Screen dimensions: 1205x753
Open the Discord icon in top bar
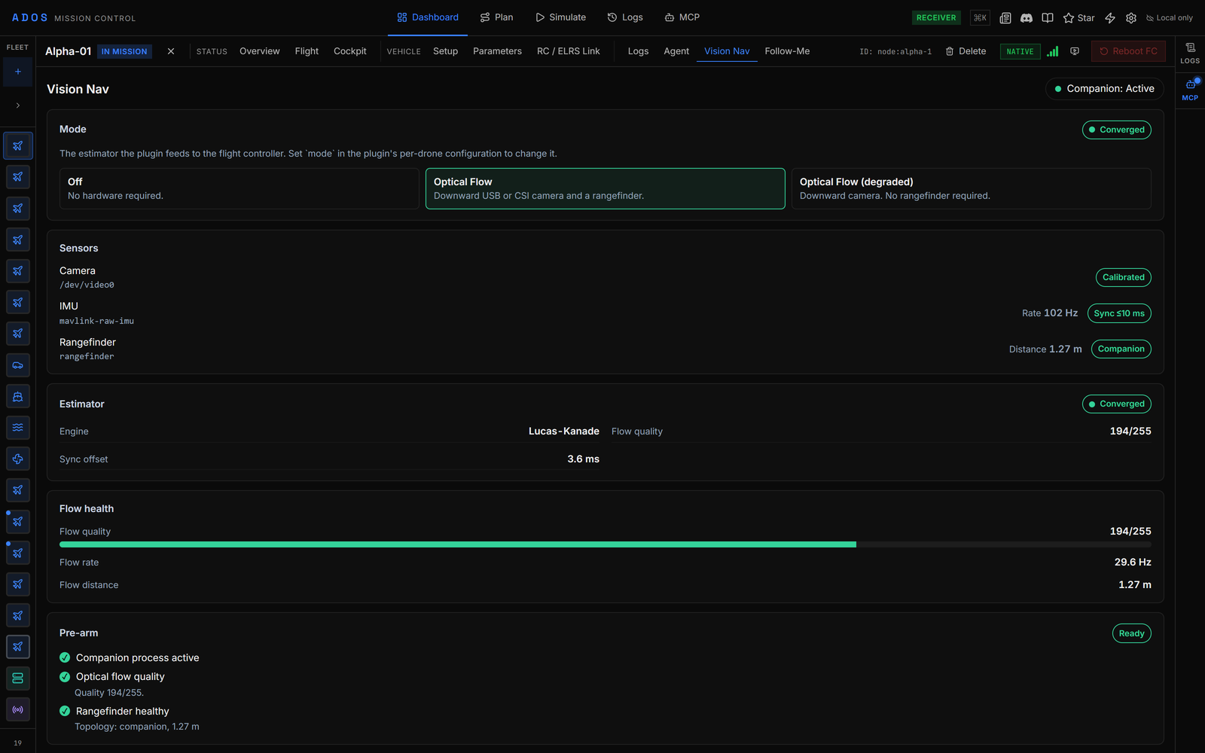tap(1026, 18)
